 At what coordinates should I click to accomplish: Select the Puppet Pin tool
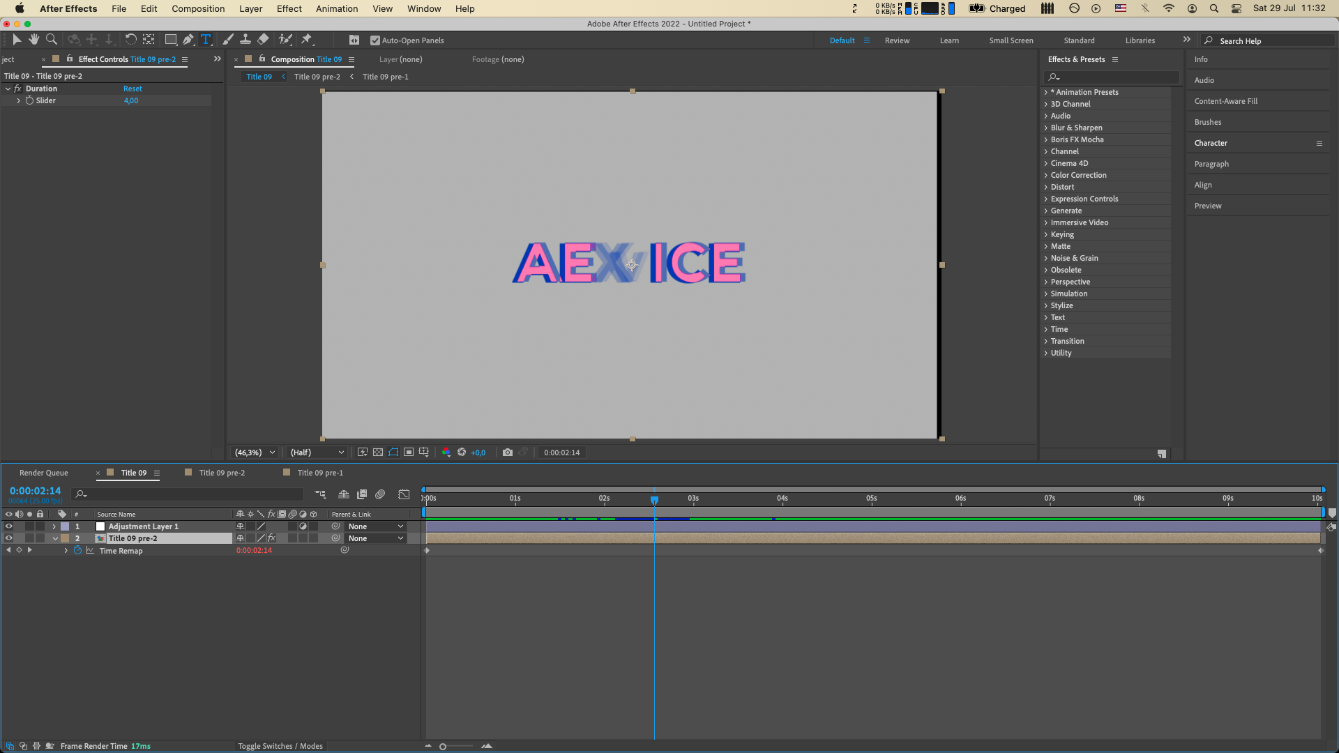(307, 40)
